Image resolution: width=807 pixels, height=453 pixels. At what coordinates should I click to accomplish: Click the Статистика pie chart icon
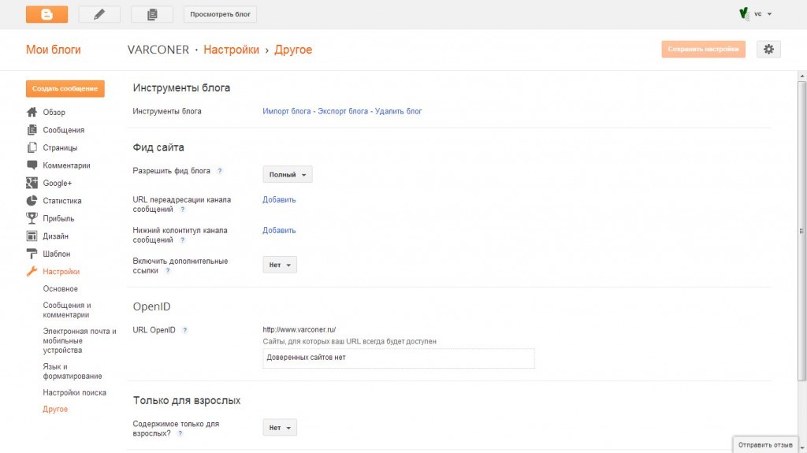32,200
